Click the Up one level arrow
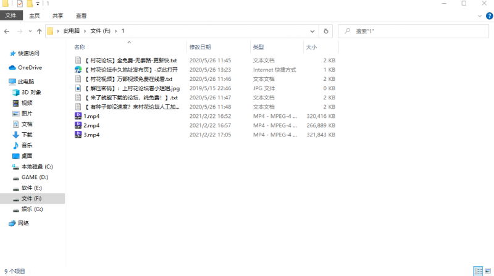The image size is (494, 276). click(x=39, y=31)
